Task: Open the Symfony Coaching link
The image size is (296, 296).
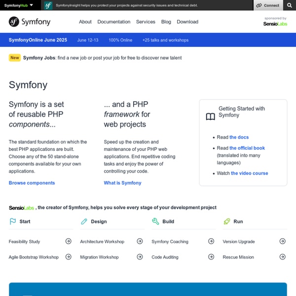Action: pos(170,242)
